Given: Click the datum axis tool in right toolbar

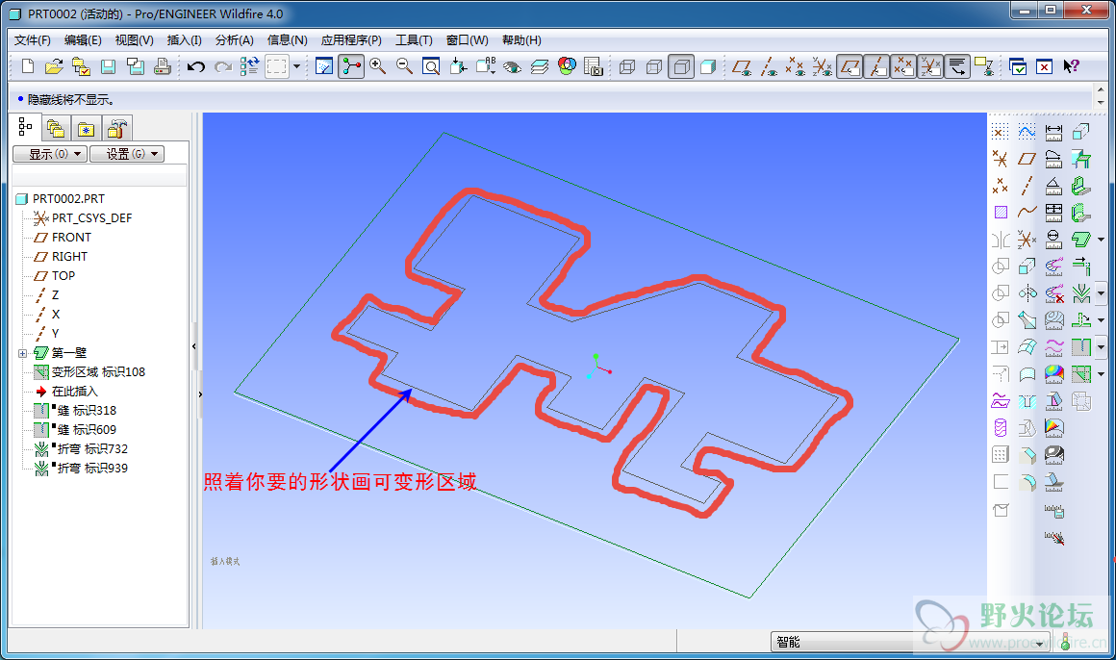Looking at the screenshot, I should (1027, 186).
